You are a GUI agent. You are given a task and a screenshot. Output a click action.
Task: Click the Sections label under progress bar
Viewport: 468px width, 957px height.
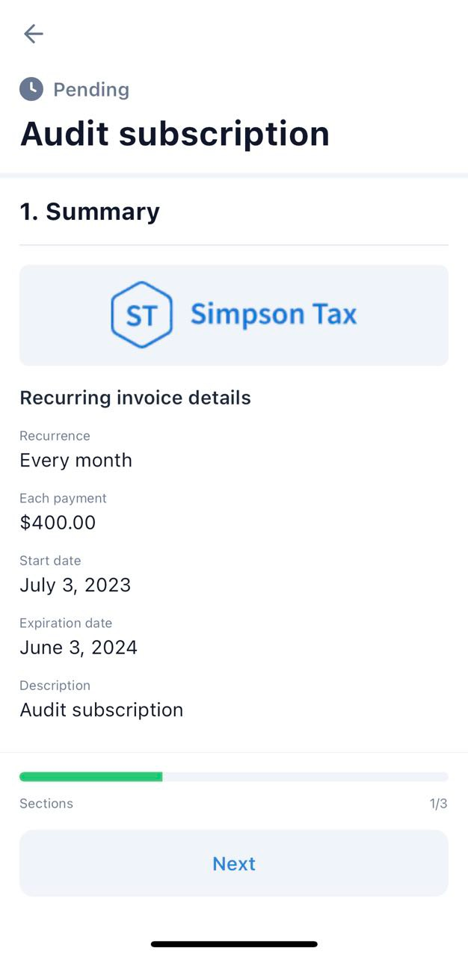(x=46, y=804)
